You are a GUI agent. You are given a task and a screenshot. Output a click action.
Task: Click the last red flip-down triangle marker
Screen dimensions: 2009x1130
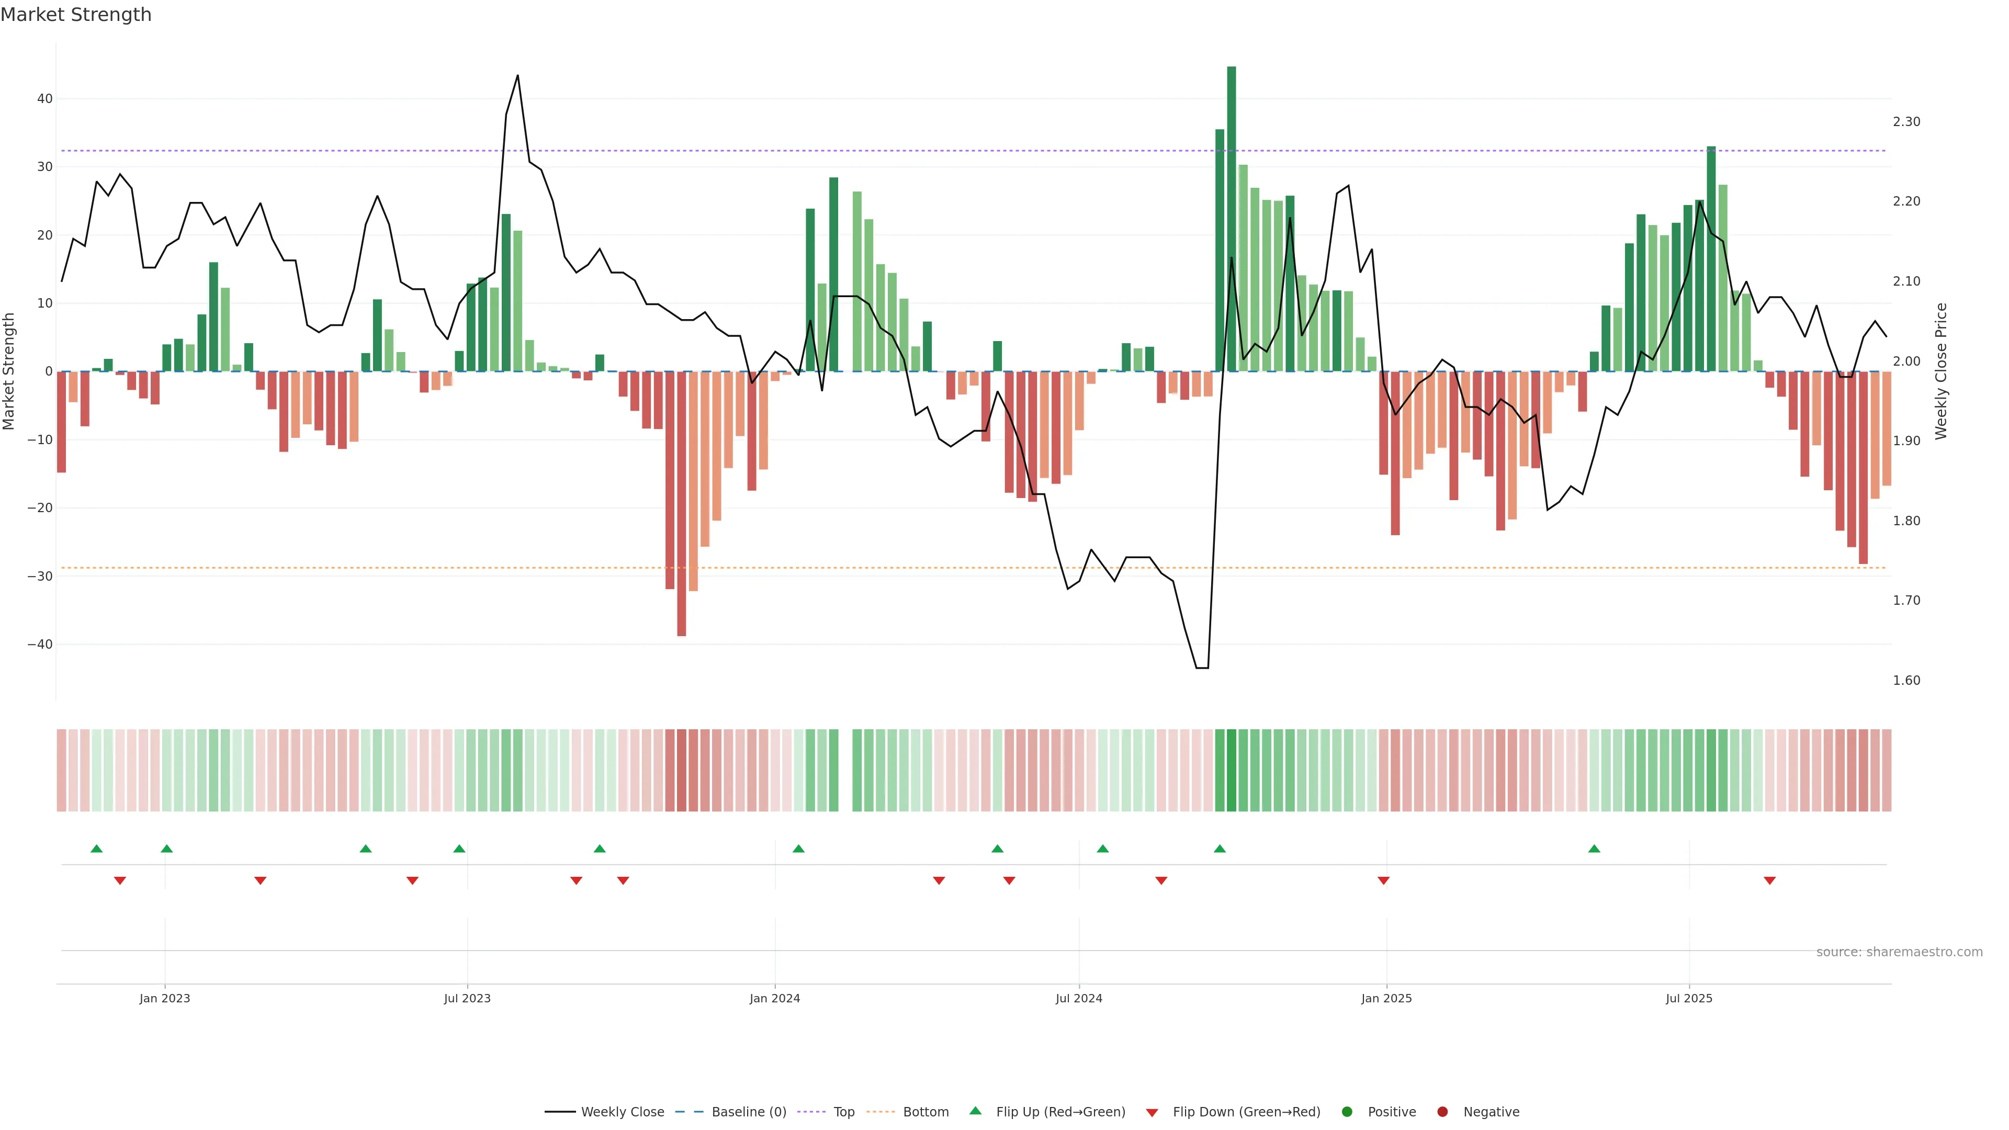tap(1769, 880)
